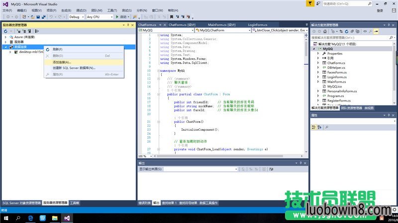Collapse the MyQQ project node
The width and height of the screenshot is (398, 223).
click(314, 49)
